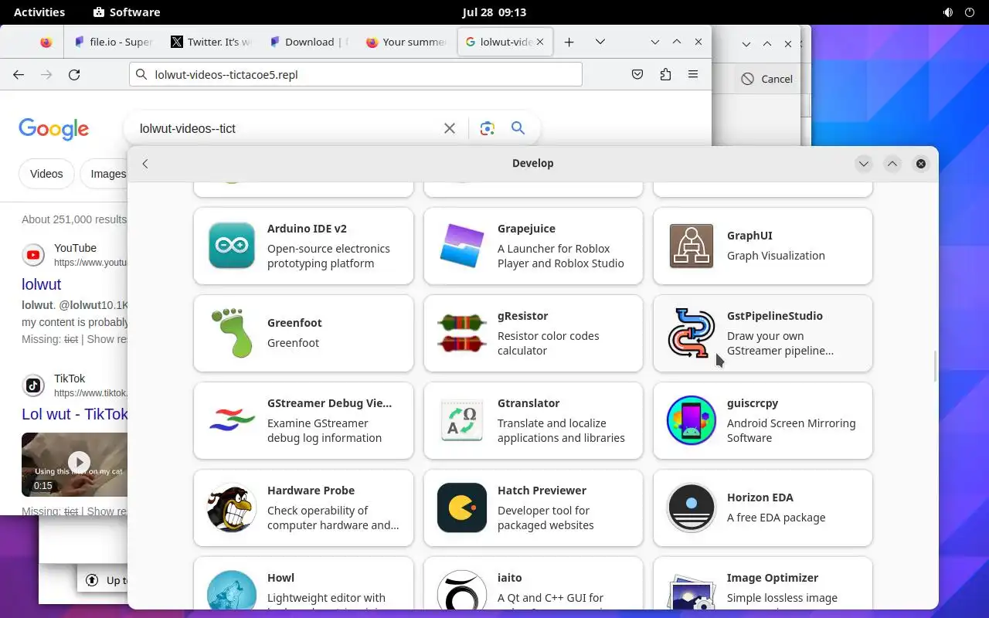The height and width of the screenshot is (618, 989).
Task: Click the Pocket save icon in Firefox
Action: click(x=637, y=74)
